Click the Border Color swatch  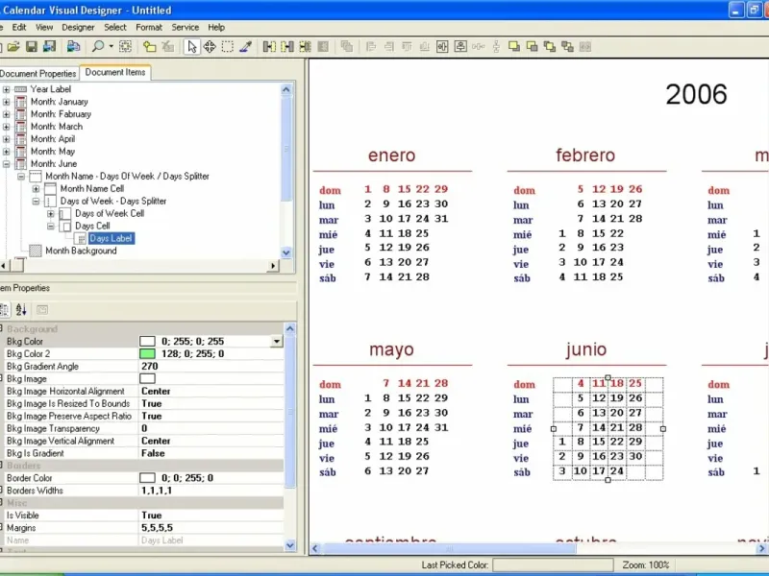(147, 478)
